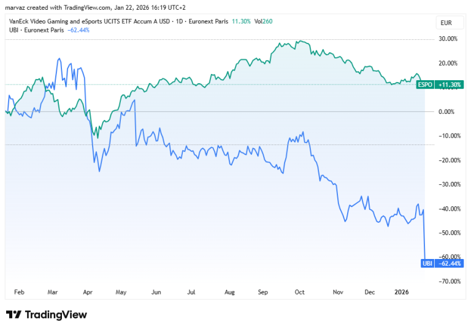Click the 0.00% level on price scale
This screenshot has width=471, height=330.
click(x=446, y=111)
